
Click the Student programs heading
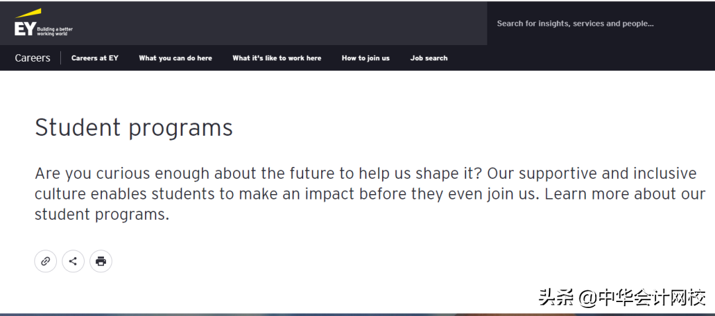134,127
